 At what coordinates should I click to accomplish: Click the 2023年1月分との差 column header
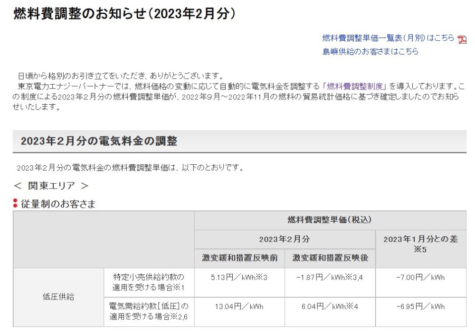coord(420,244)
